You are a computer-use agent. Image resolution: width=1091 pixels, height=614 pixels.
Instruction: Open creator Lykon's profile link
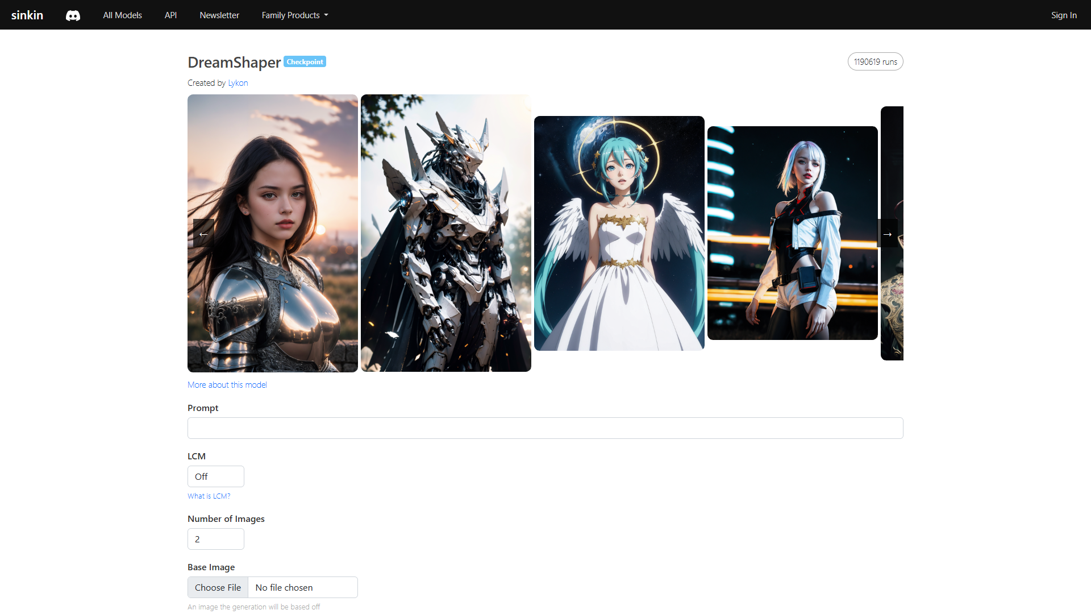click(x=238, y=83)
